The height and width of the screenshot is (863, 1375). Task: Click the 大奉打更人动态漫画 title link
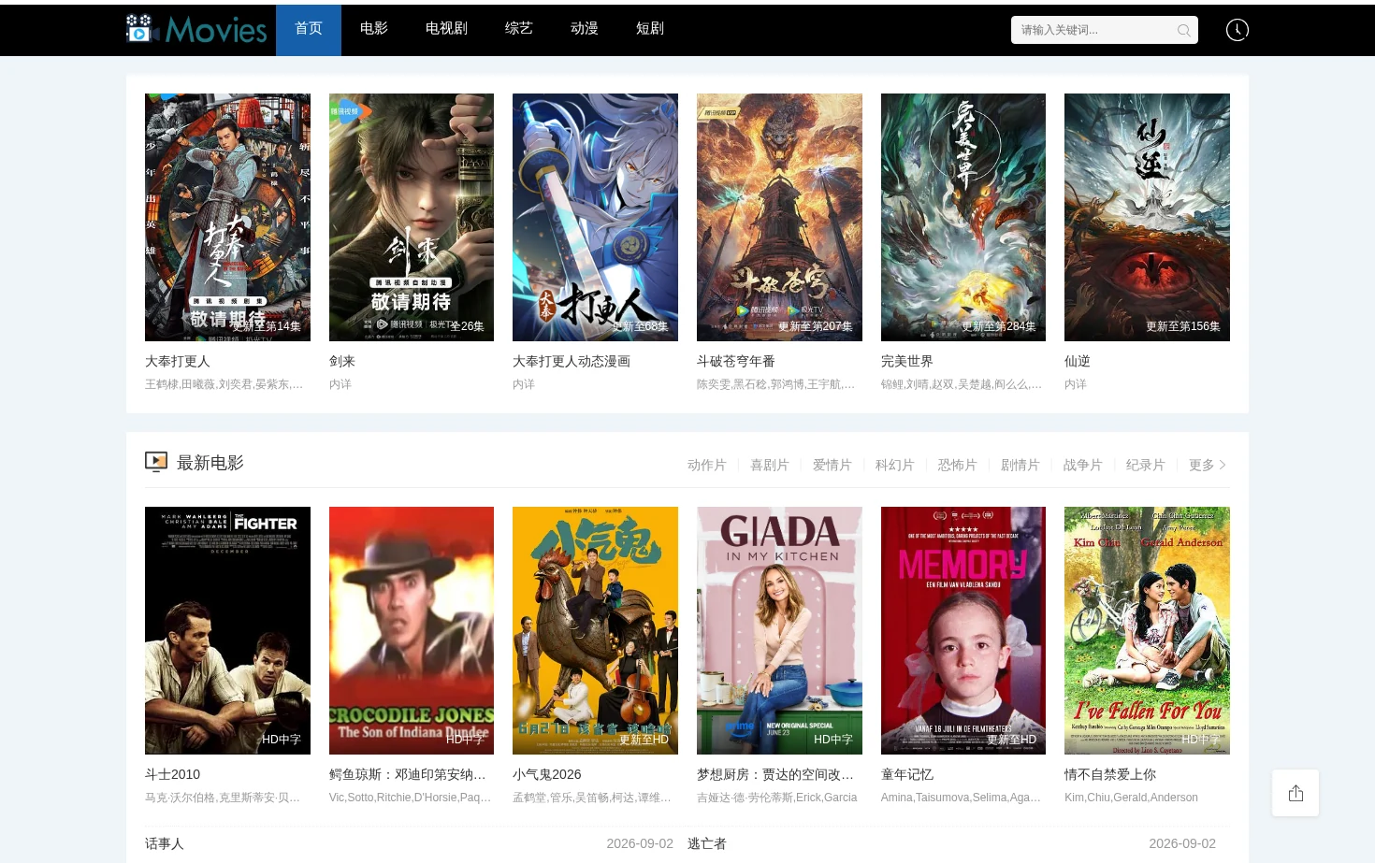[x=572, y=361]
